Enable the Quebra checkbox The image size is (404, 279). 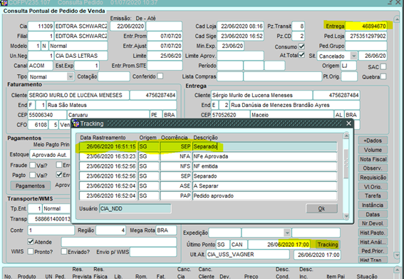[x=383, y=76]
